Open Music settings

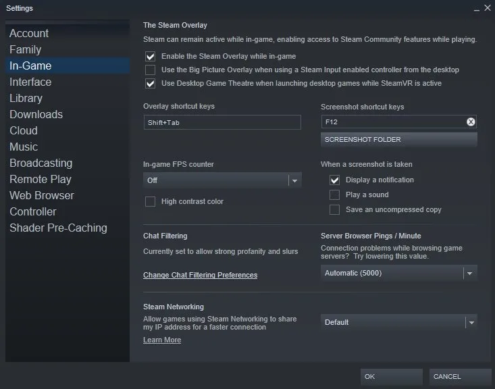68,147
